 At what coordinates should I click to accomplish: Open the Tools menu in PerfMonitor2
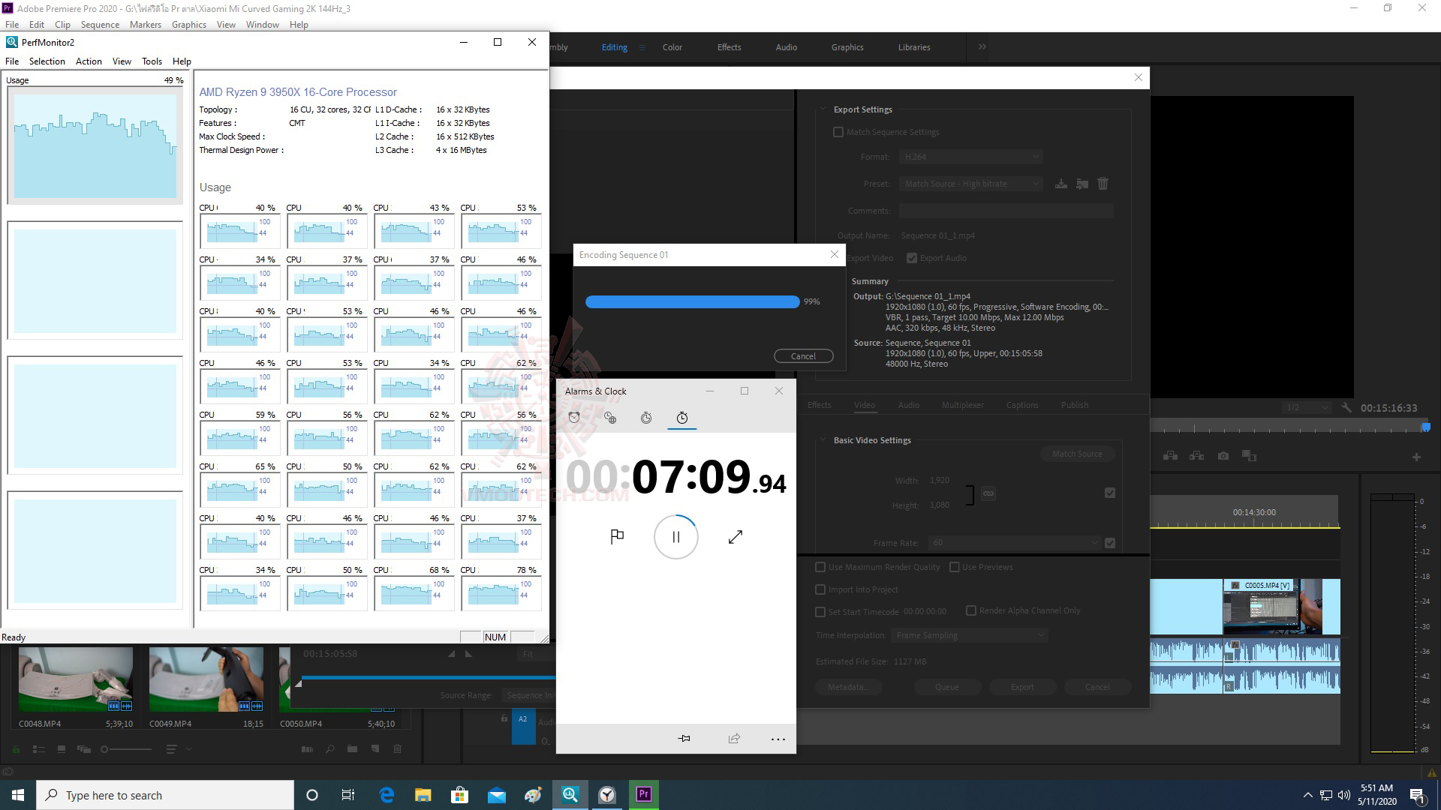pos(152,61)
